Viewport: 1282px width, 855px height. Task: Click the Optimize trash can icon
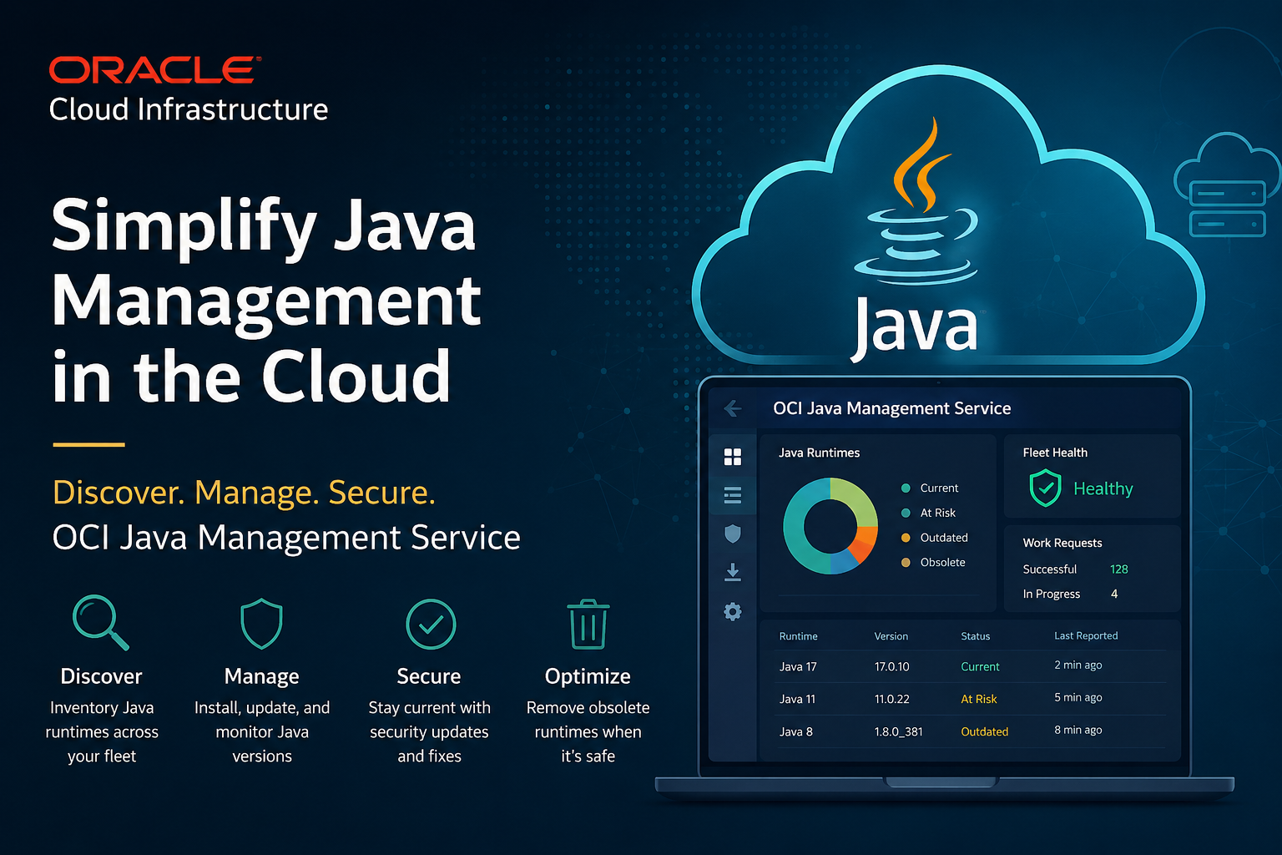(588, 624)
